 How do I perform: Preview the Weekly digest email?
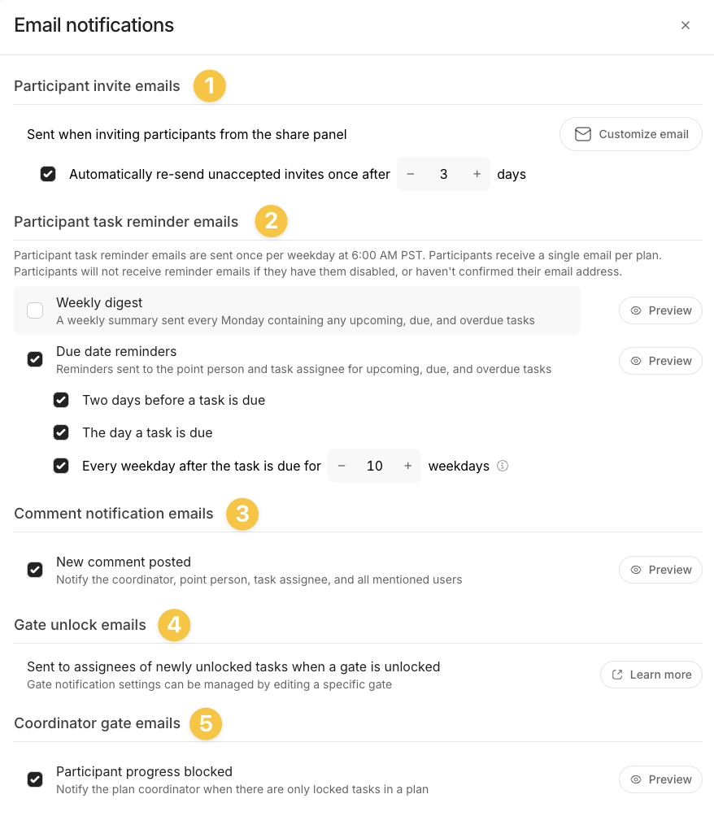coord(660,310)
